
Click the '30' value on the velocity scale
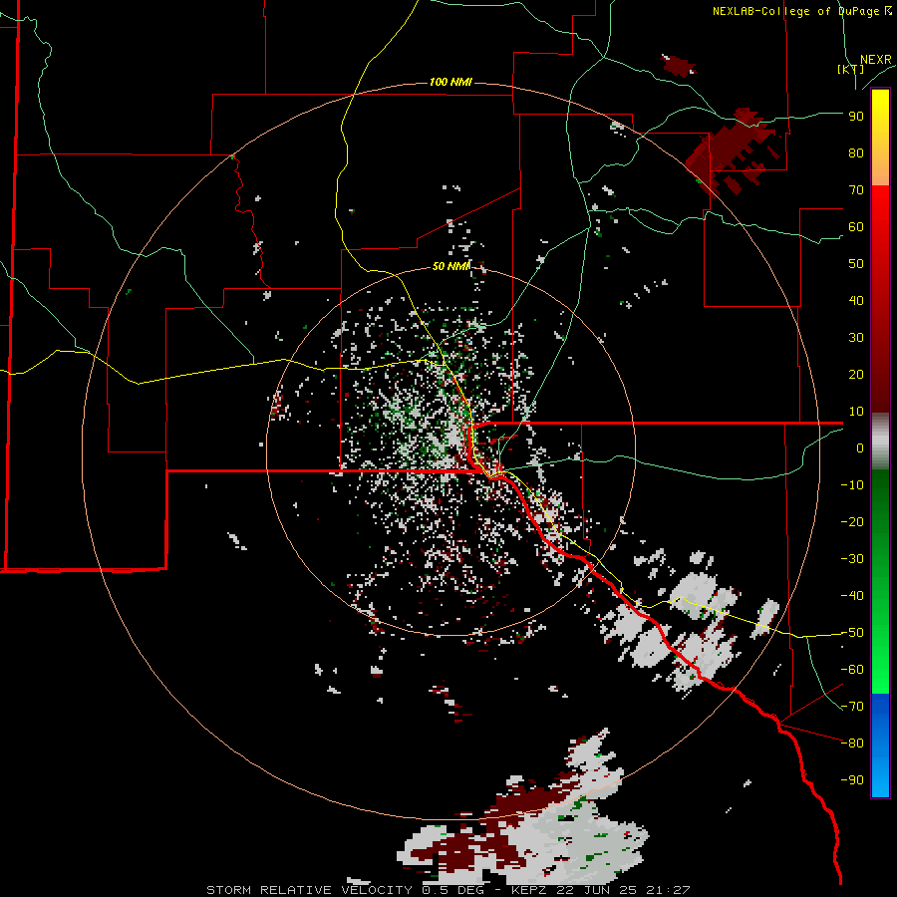coord(856,338)
